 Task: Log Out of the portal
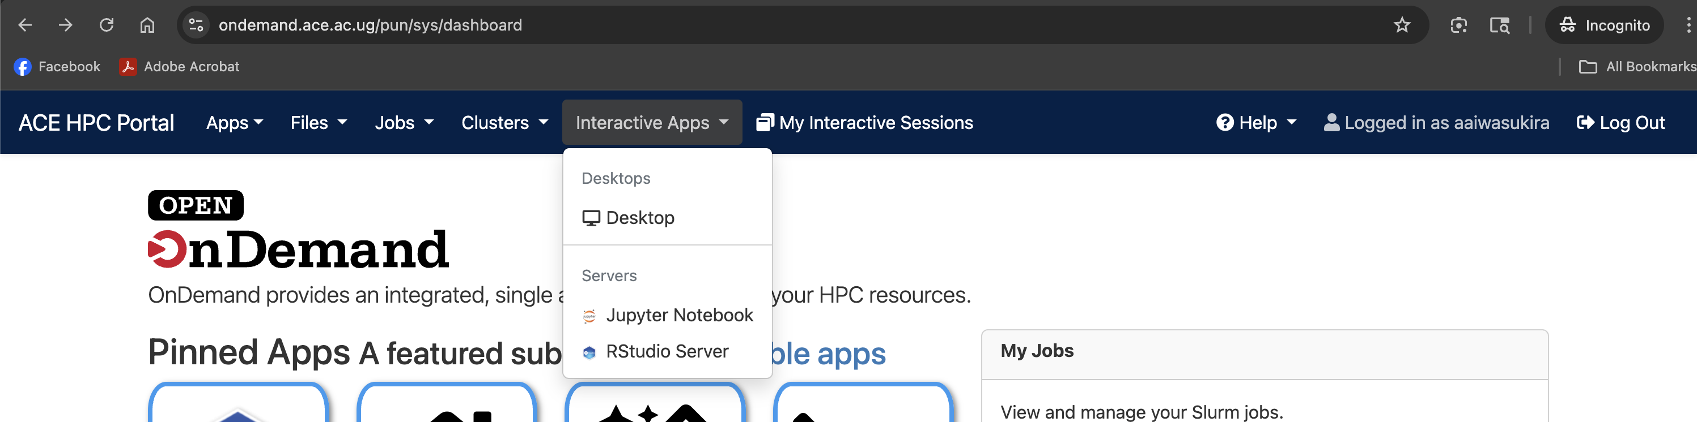pyautogui.click(x=1620, y=123)
